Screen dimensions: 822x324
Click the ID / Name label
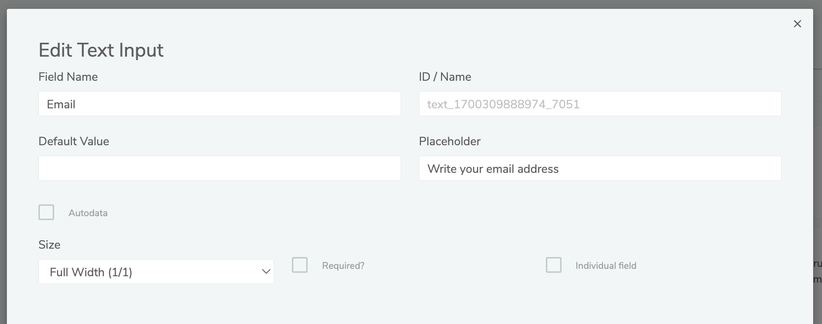coord(445,77)
